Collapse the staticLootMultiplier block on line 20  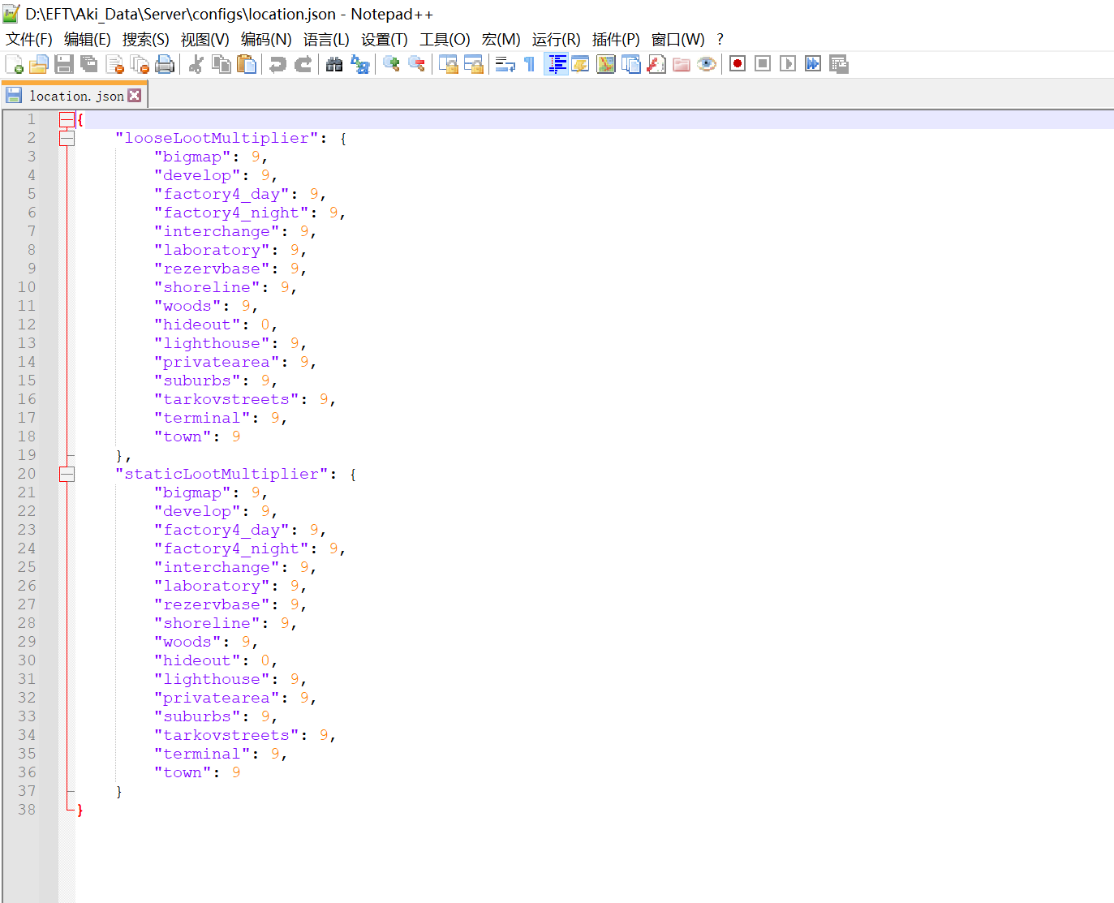pyautogui.click(x=67, y=474)
